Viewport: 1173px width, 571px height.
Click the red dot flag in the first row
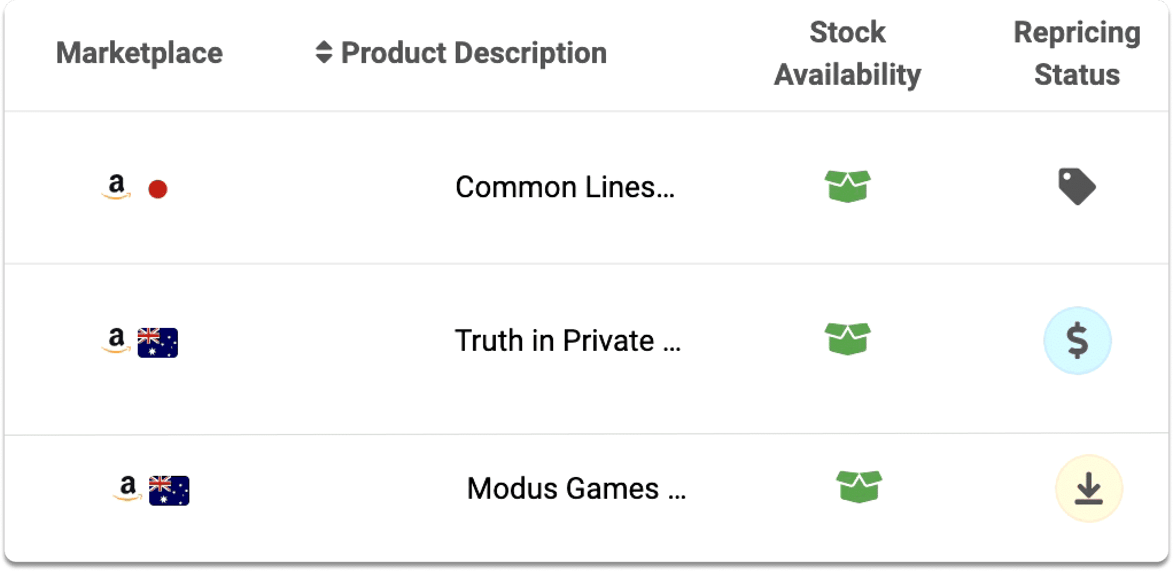158,189
